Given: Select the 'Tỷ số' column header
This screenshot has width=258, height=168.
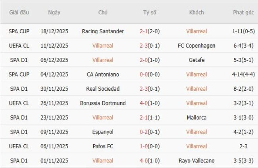Looking at the screenshot, I should coord(150,12).
